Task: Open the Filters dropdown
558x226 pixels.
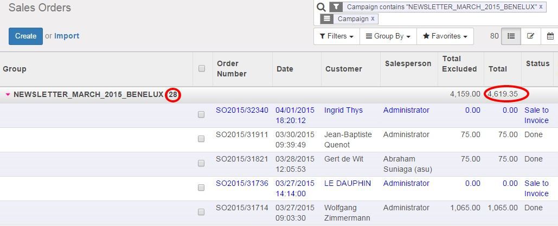Action: point(336,36)
